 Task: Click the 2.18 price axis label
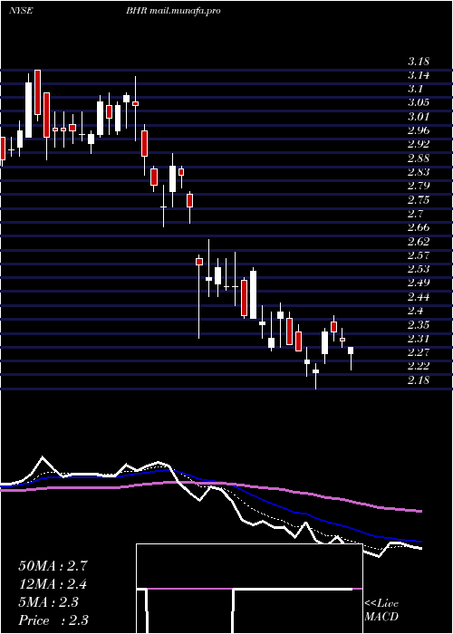[419, 380]
